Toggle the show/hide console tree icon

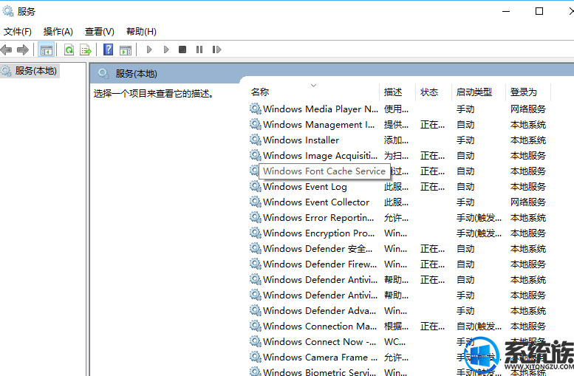[x=47, y=49]
